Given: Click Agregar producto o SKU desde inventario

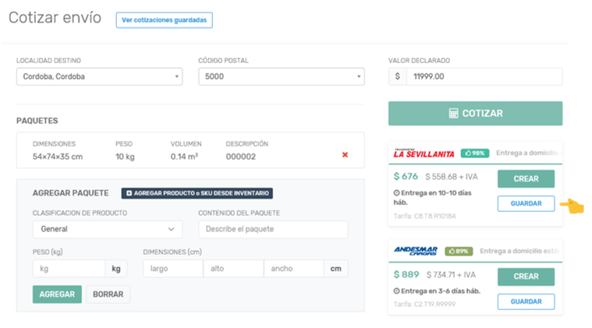Looking at the screenshot, I should click(x=197, y=193).
